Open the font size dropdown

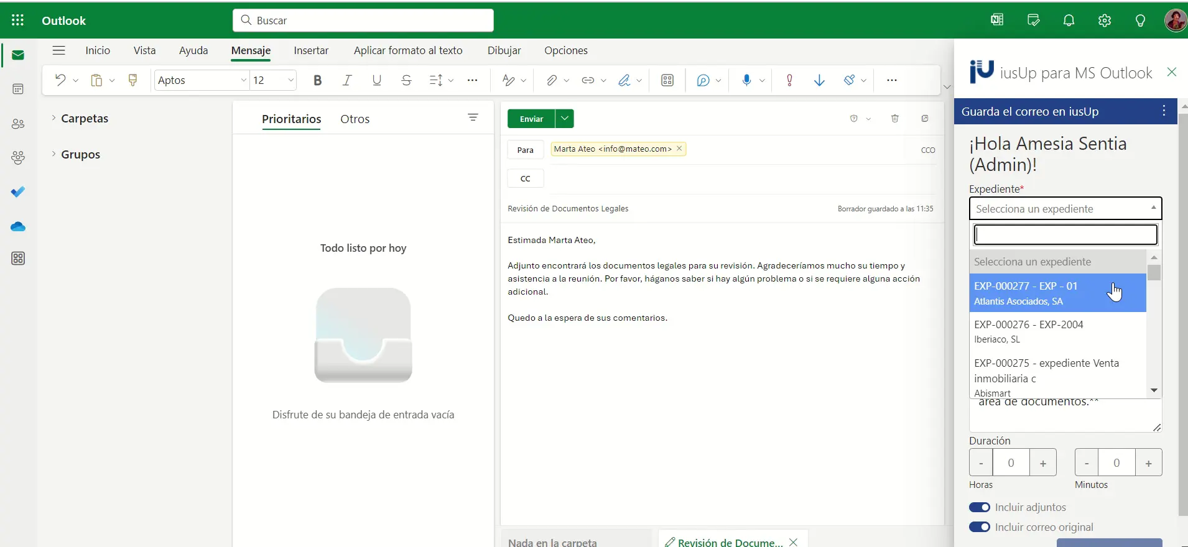[290, 80]
